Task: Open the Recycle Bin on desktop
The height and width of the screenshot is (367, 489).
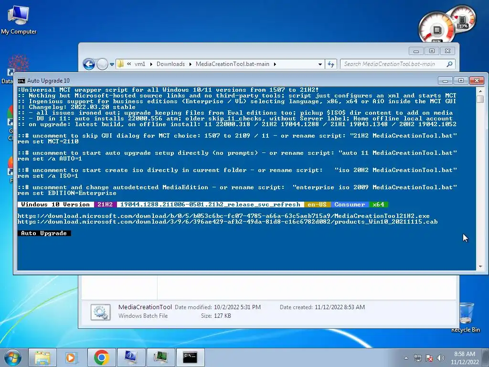Action: click(x=466, y=317)
